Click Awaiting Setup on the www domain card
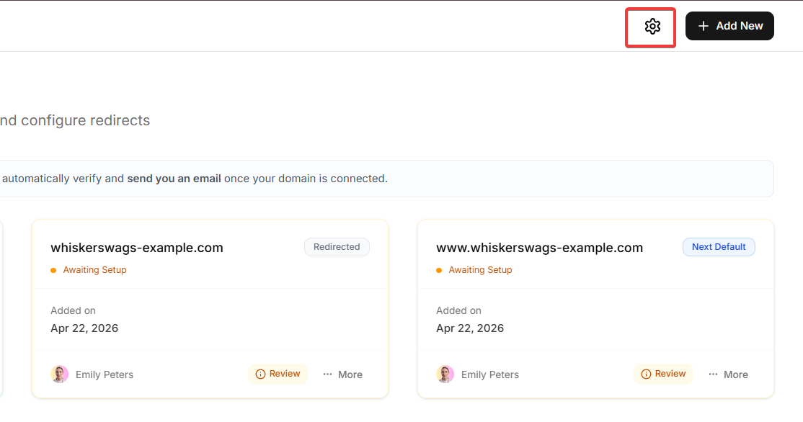803x422 pixels. coord(480,270)
